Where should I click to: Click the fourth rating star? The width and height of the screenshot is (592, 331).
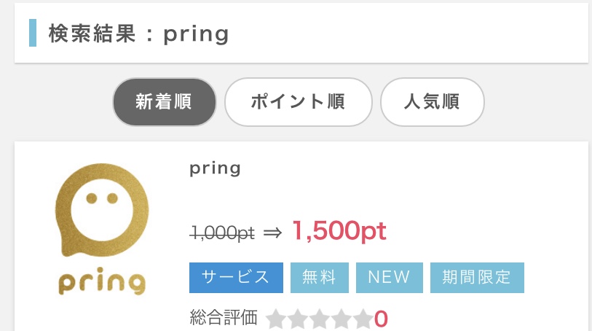(342, 319)
